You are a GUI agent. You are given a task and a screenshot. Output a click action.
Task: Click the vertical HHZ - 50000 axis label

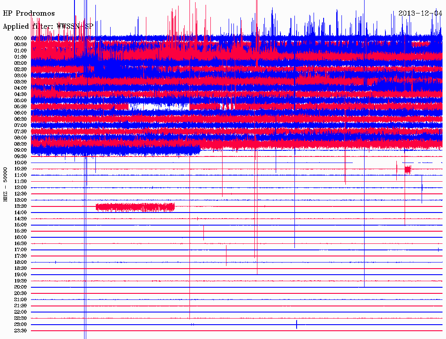[5, 184]
